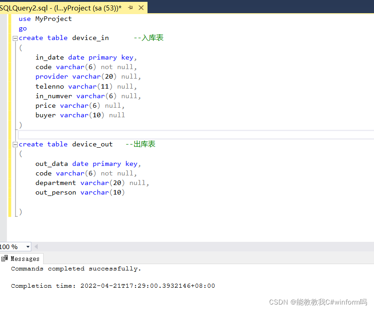Click the 'Completion time' message line
Screen dimensions: 374x310
[113, 285]
